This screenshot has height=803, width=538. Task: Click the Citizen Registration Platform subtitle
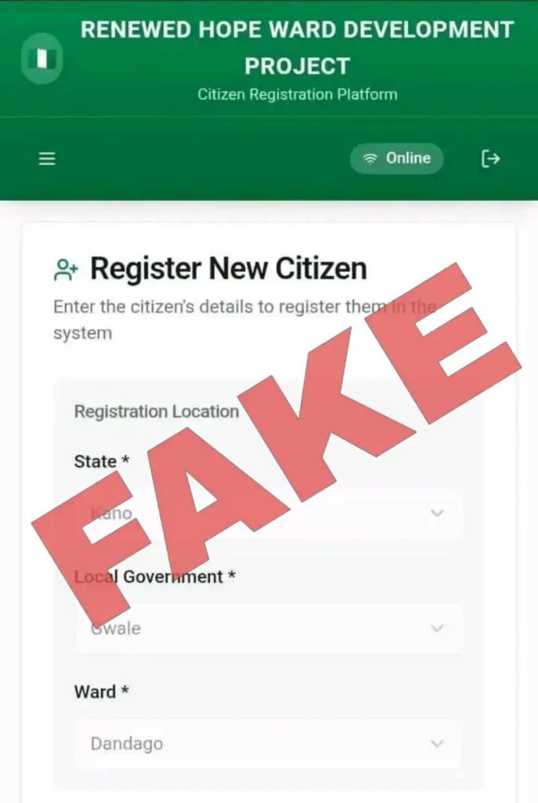pyautogui.click(x=297, y=95)
